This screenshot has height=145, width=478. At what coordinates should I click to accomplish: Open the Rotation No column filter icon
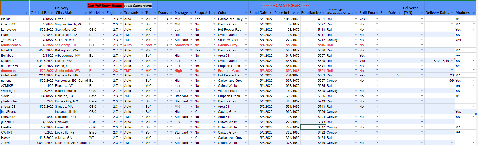[323, 13]
